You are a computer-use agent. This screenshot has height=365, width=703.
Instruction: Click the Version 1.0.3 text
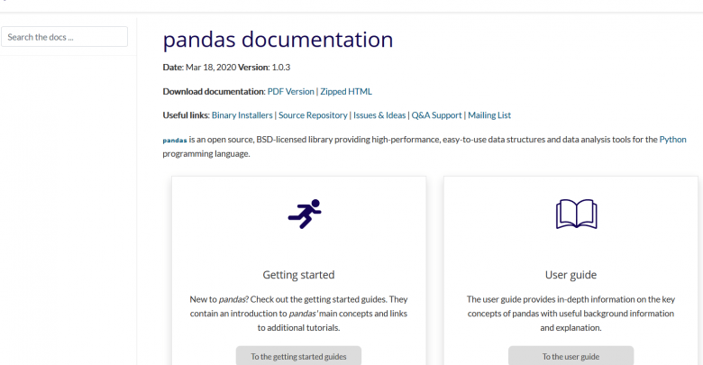264,68
